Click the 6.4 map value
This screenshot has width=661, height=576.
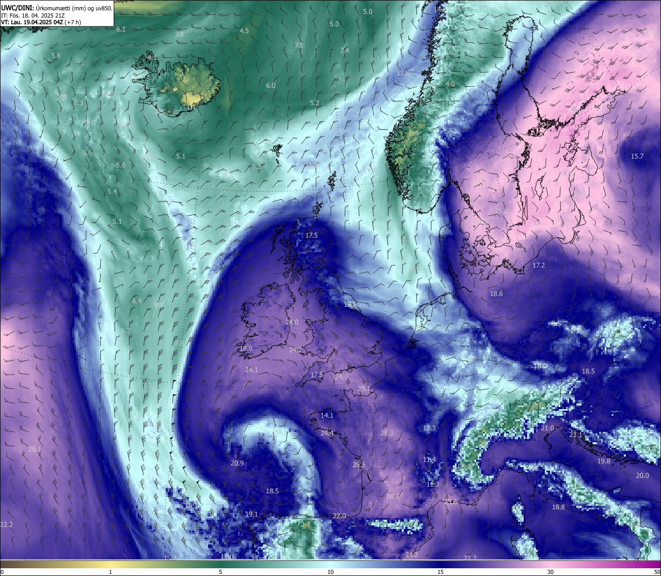[x=137, y=301]
